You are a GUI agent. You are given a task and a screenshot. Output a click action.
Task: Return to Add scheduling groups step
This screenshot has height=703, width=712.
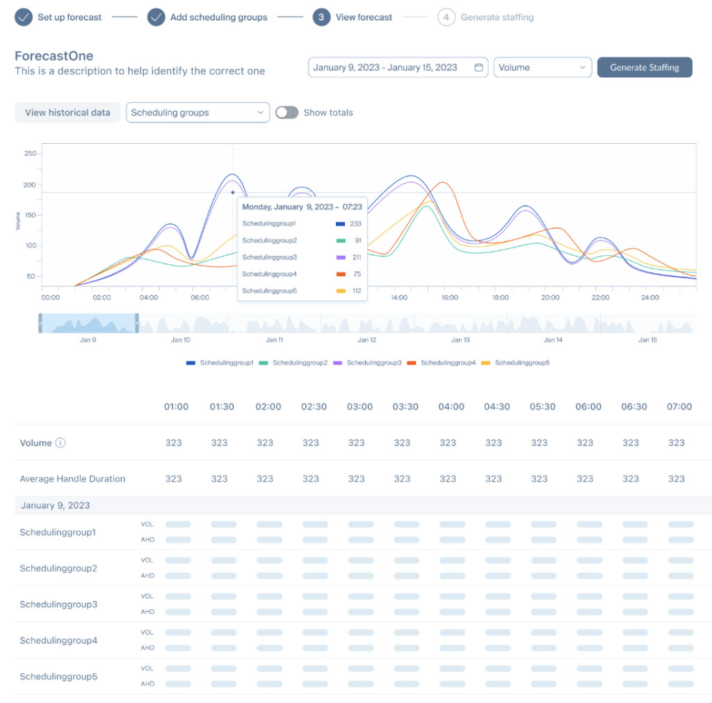click(218, 17)
